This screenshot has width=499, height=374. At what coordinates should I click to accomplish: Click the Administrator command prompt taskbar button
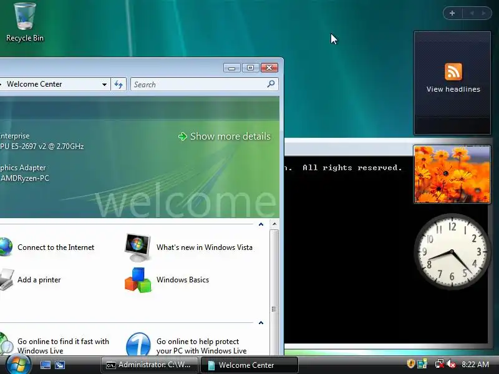point(150,365)
